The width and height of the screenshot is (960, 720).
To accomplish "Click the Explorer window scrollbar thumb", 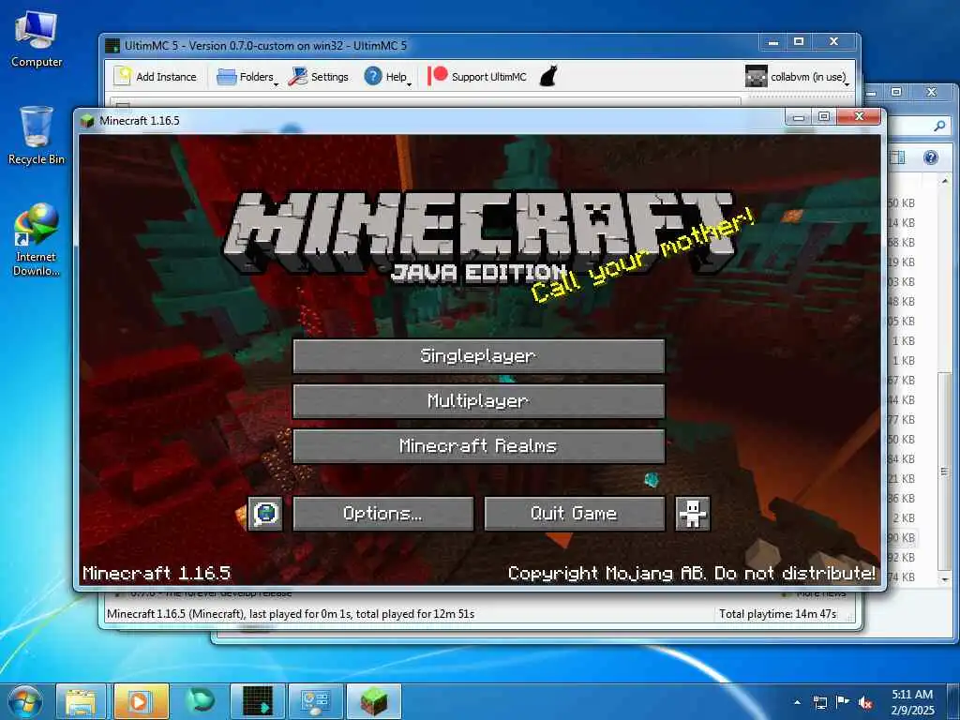I will click(x=945, y=471).
